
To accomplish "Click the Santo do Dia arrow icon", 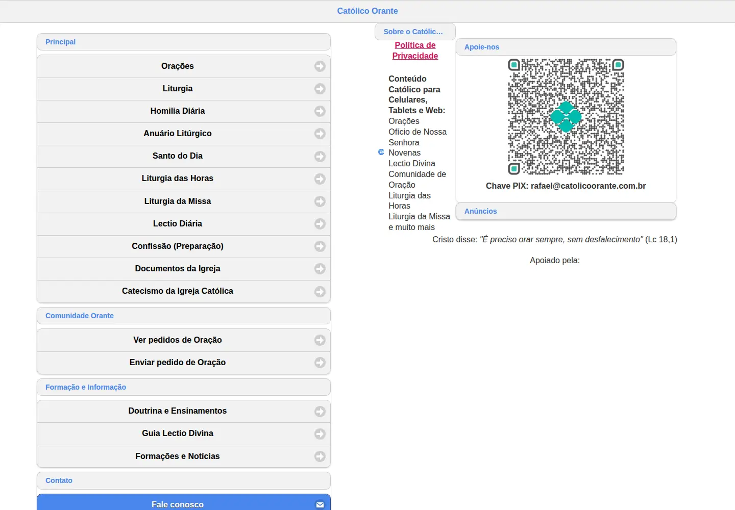I will (x=320, y=156).
